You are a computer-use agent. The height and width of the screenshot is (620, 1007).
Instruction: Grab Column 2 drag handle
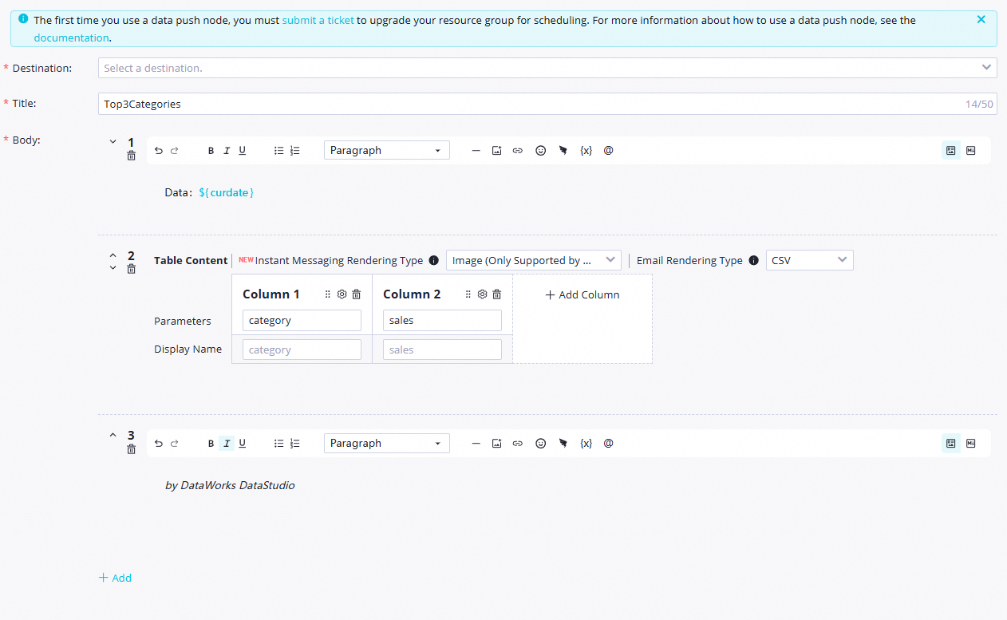pos(468,294)
